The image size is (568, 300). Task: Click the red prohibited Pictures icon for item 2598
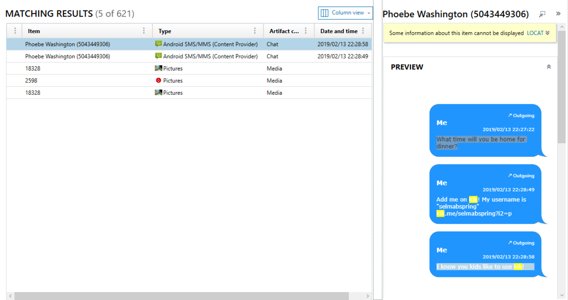[x=159, y=80]
